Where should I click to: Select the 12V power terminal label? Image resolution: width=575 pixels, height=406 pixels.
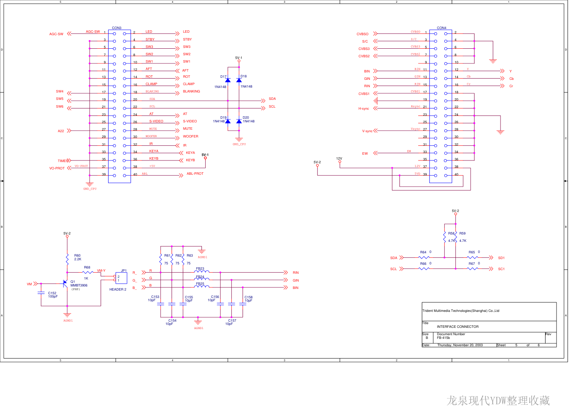[339, 158]
